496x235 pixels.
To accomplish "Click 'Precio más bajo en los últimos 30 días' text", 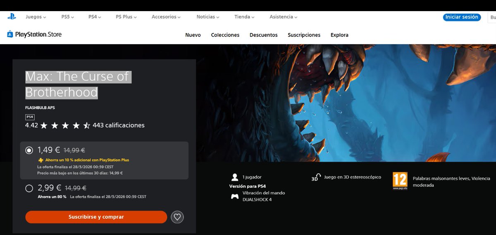I will (x=80, y=173).
